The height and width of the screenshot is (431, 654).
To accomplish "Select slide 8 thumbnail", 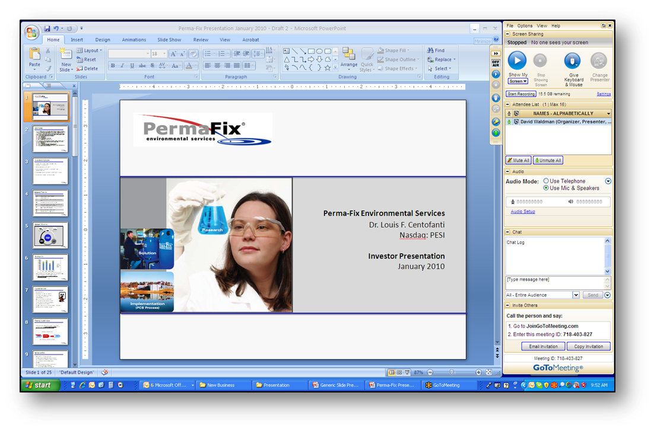I will (x=50, y=331).
